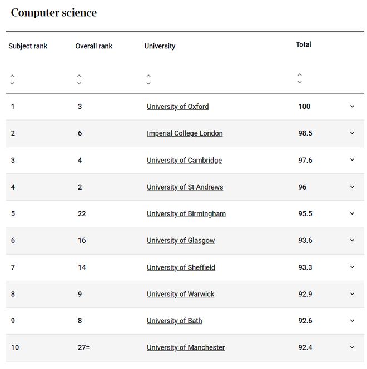Open the University of Glasgow link
This screenshot has width=367, height=369.
tap(181, 240)
